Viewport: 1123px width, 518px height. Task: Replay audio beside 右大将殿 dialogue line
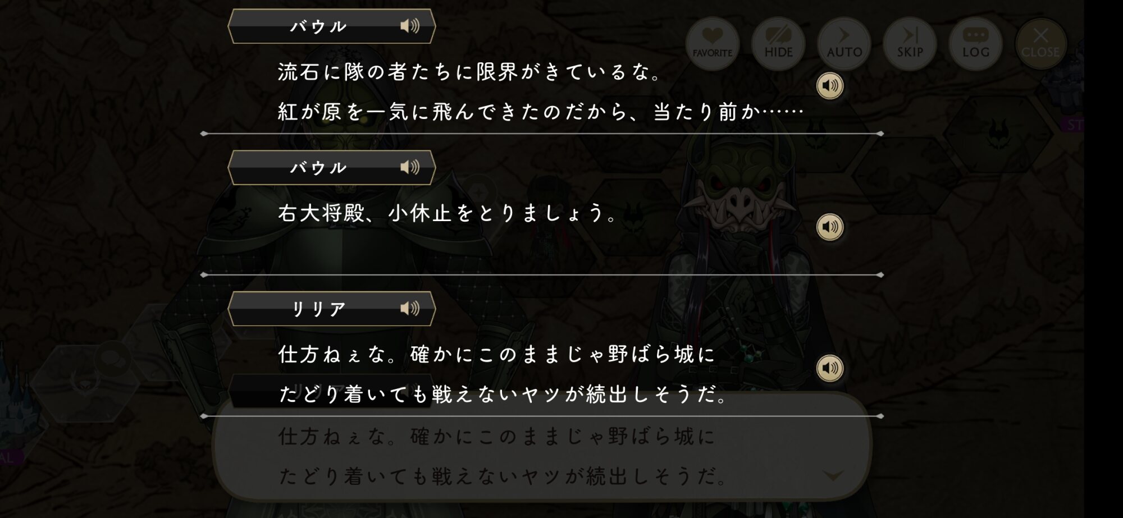[x=830, y=227]
